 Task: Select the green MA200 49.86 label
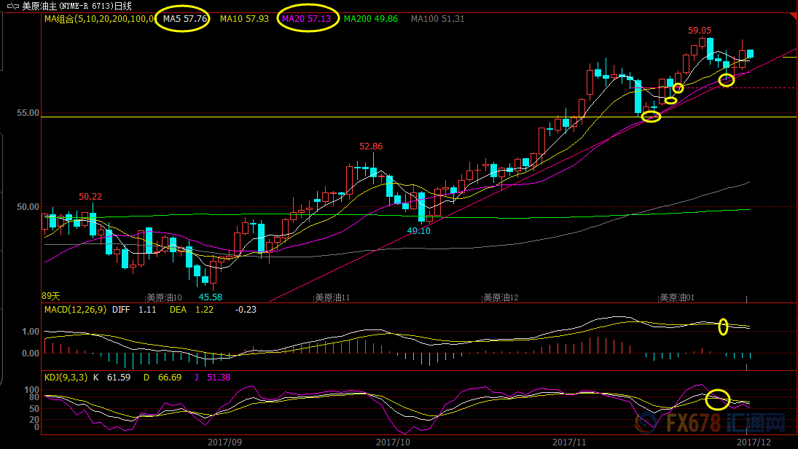pyautogui.click(x=371, y=19)
